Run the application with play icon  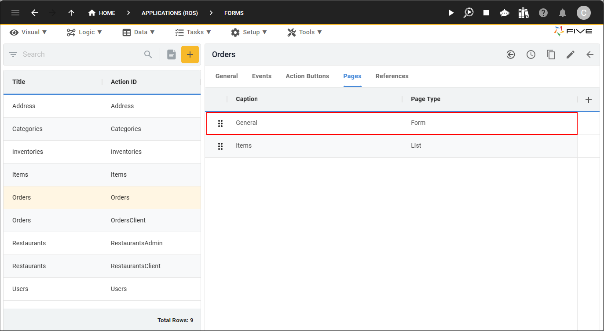[451, 13]
